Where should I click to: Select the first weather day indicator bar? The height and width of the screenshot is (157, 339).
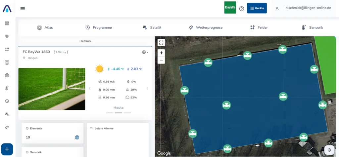110,113
